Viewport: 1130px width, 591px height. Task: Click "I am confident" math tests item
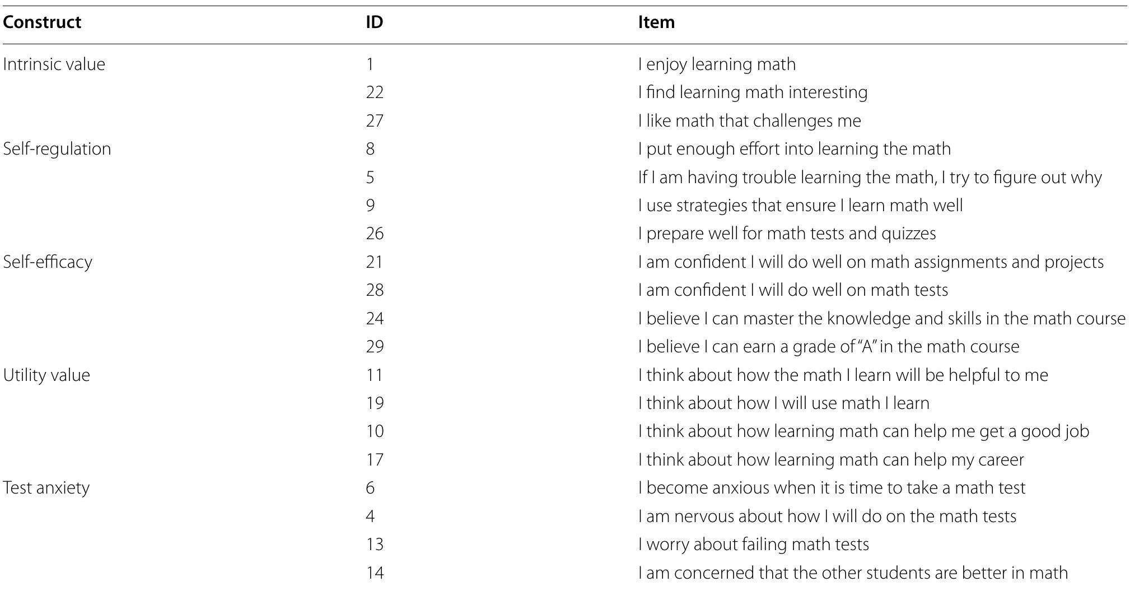click(x=793, y=290)
